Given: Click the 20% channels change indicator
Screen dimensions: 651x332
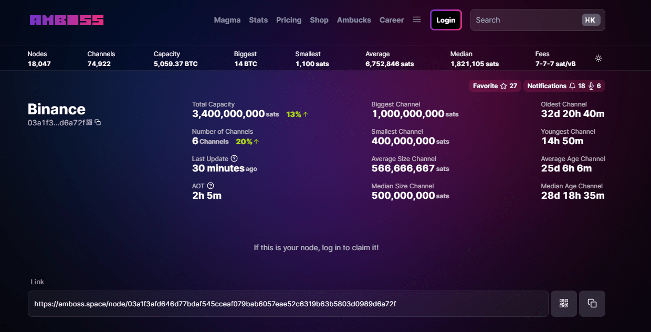Looking at the screenshot, I should tap(248, 142).
